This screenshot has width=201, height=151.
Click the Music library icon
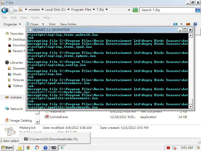[10, 74]
